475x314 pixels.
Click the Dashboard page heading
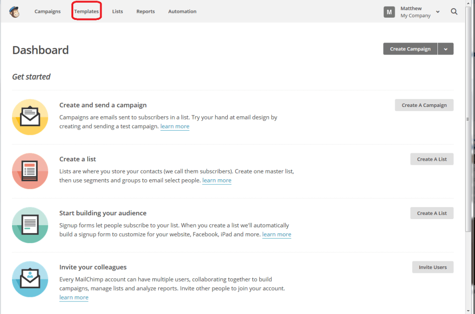tap(40, 50)
